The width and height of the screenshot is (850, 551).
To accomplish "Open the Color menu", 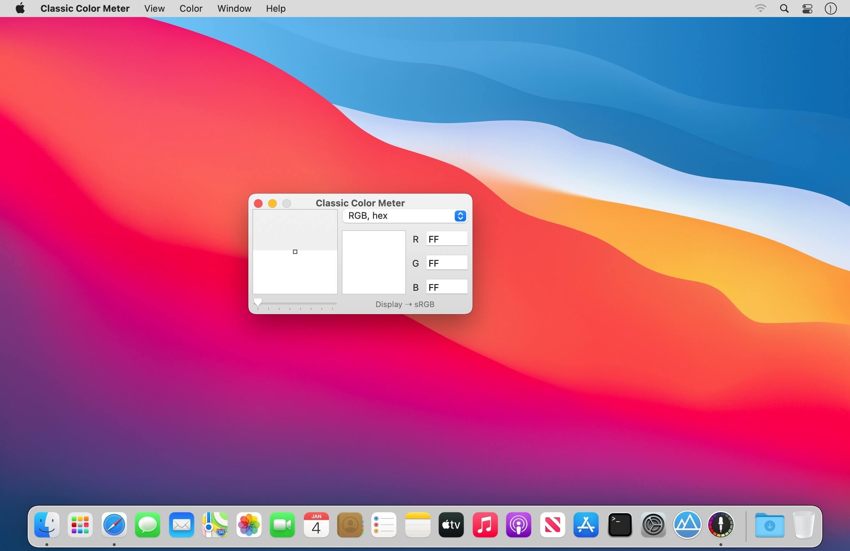I will click(191, 9).
